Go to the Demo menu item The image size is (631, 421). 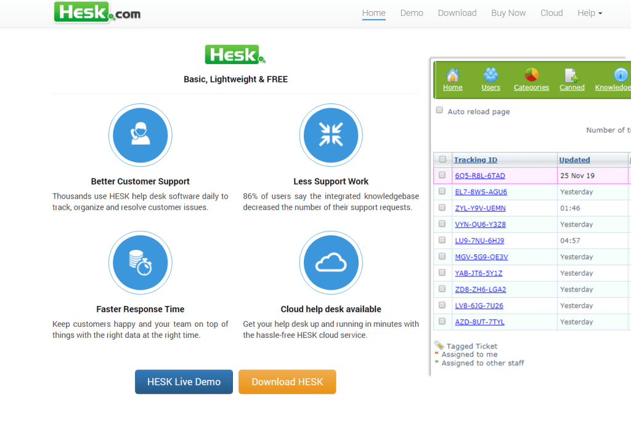(411, 13)
